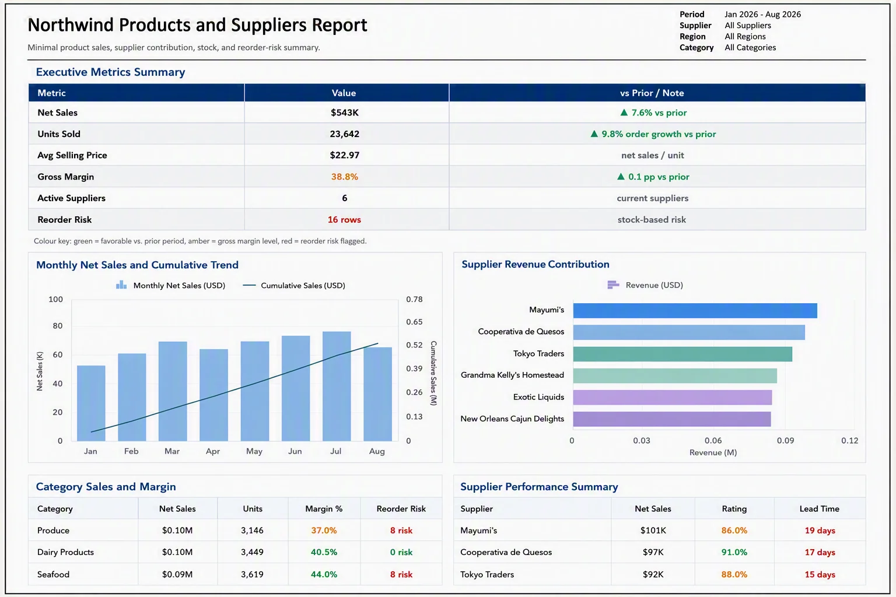
Task: Click the Units column header
Action: [253, 508]
